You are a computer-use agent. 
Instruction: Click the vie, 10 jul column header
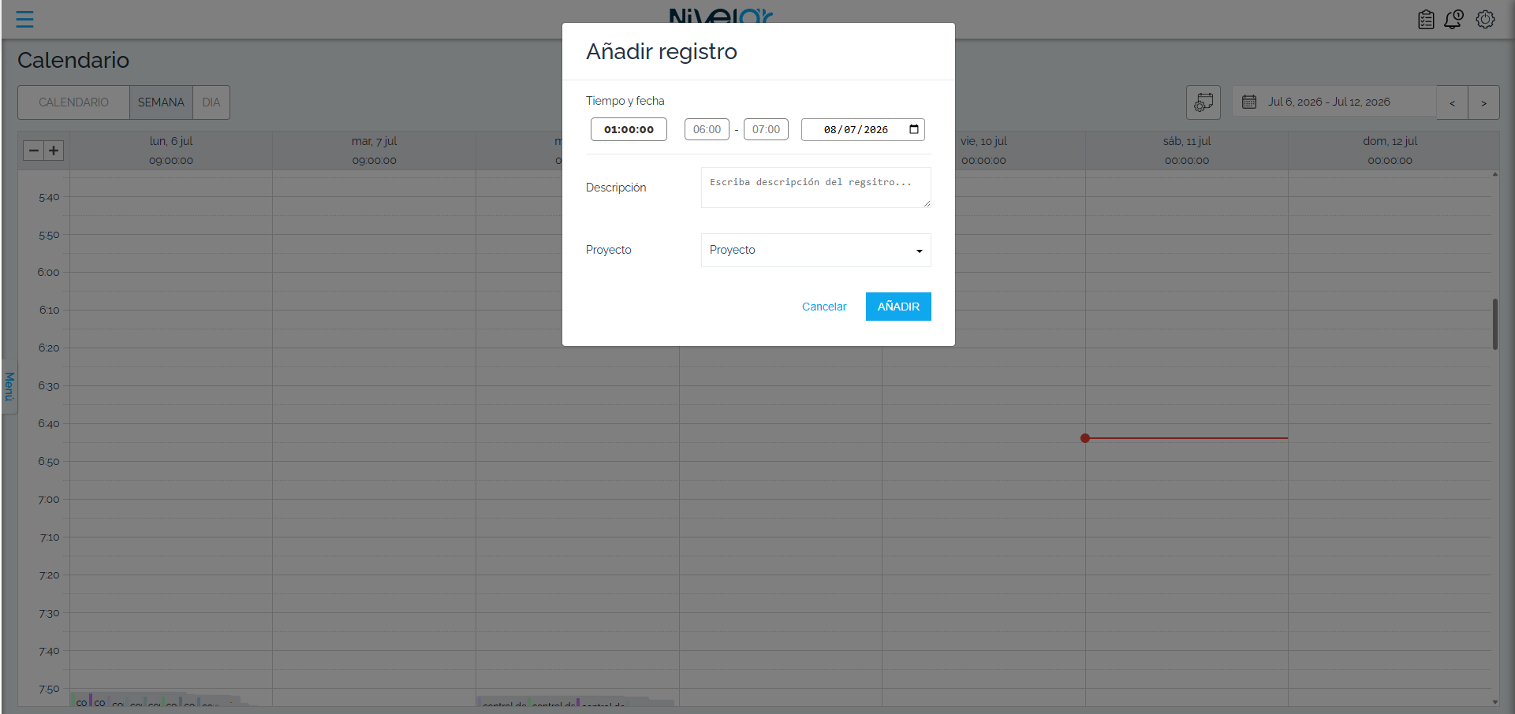click(x=983, y=150)
